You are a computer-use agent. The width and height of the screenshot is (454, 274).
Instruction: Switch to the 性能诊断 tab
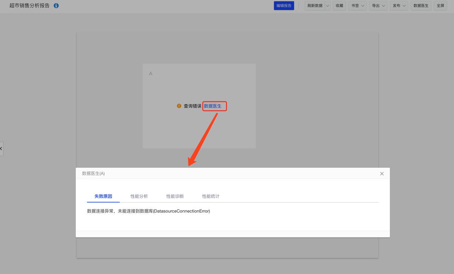pyautogui.click(x=175, y=196)
